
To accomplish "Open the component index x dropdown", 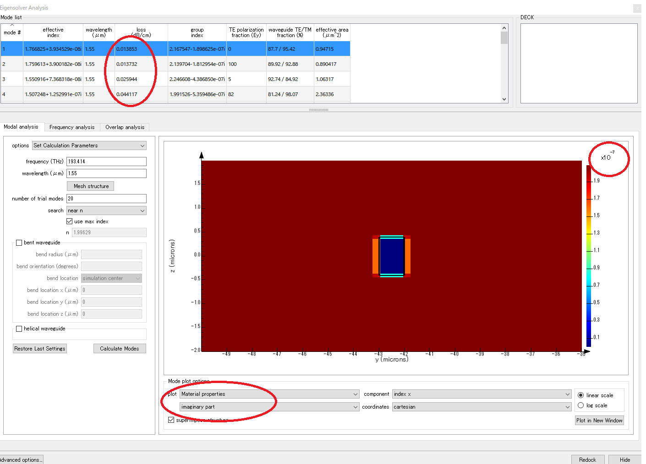I will tap(482, 394).
